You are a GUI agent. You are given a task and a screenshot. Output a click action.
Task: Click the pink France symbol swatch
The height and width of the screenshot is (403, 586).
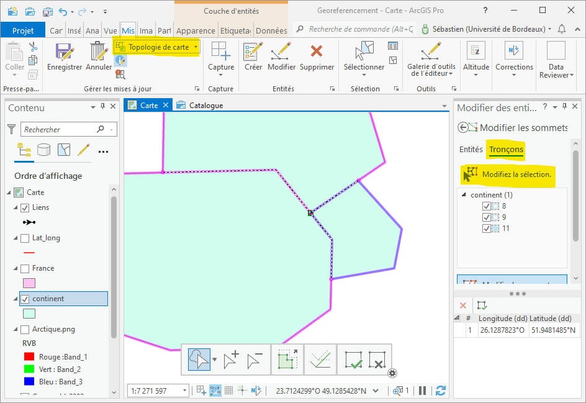pos(29,283)
